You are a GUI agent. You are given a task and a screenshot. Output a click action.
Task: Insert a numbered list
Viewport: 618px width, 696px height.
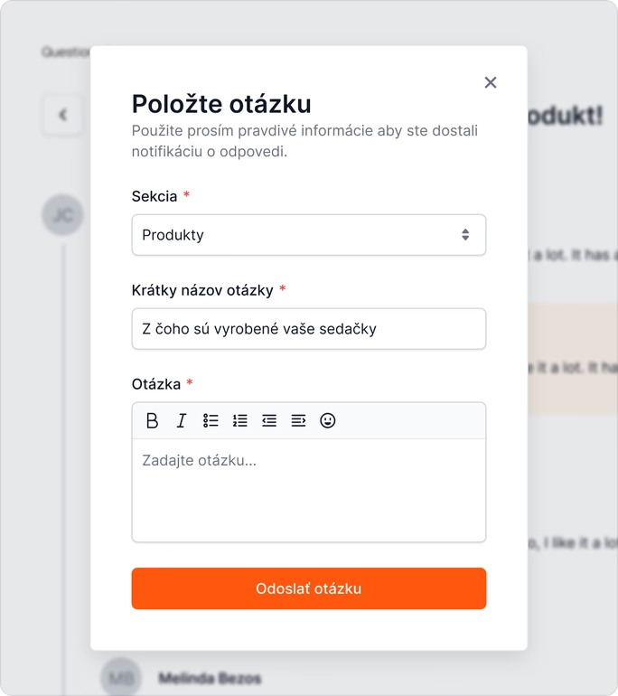point(239,420)
